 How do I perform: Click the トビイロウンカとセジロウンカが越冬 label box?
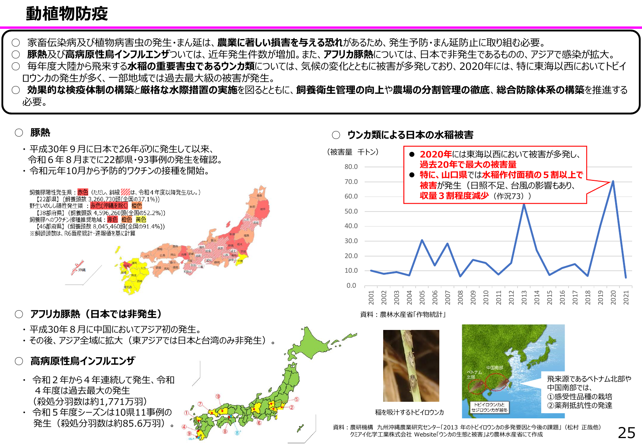click(x=490, y=407)
